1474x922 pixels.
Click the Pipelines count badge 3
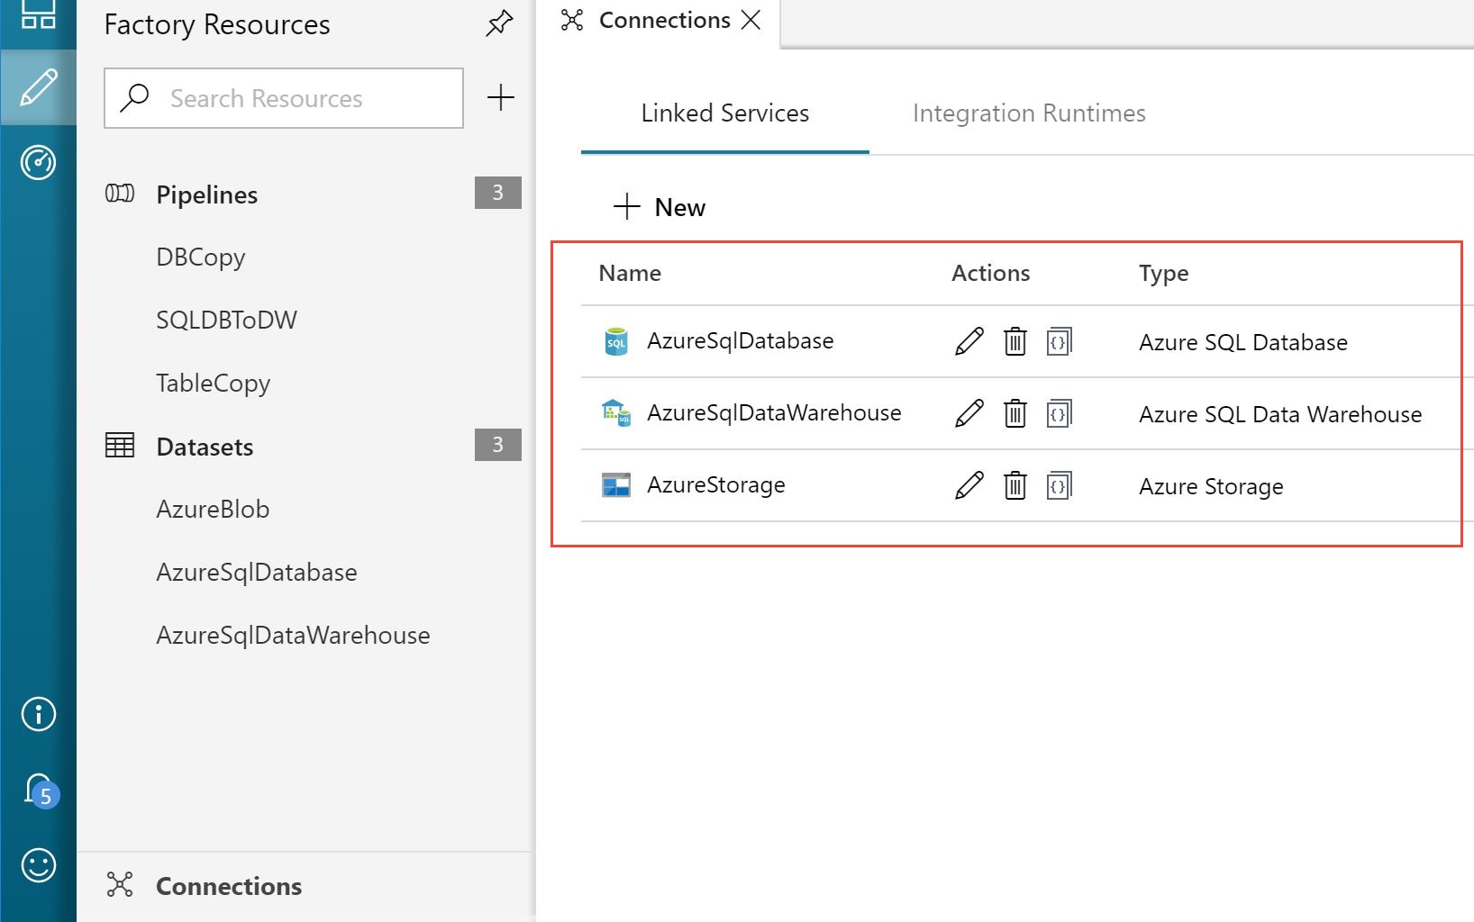[x=498, y=193]
